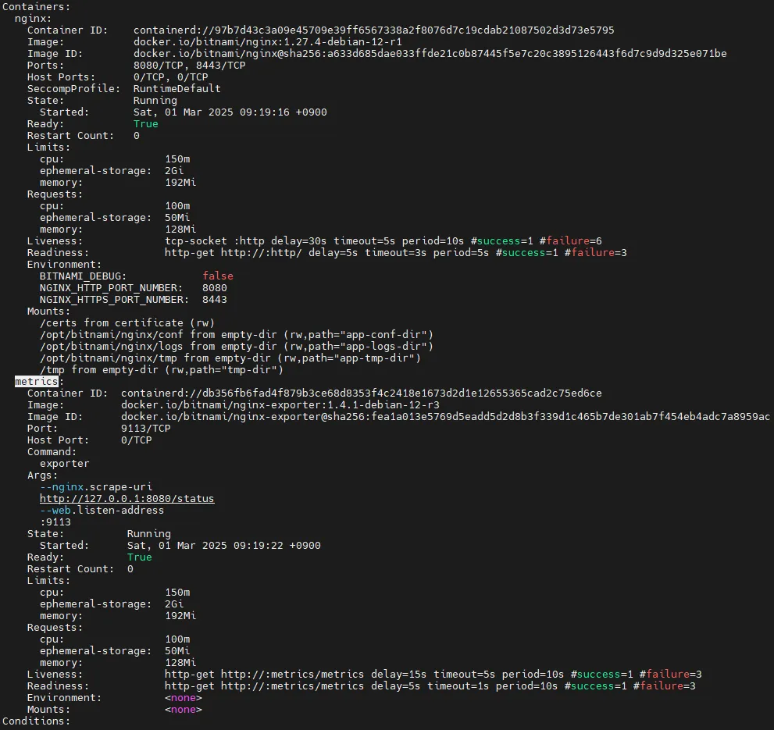
Task: Click the '--web.listen-address' argument
Action: [x=102, y=511]
